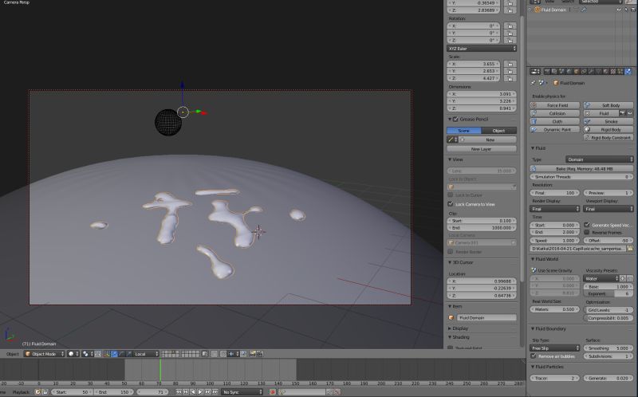Select the scale manipulator icon
Screen dimensions: 638x397
tap(128, 354)
